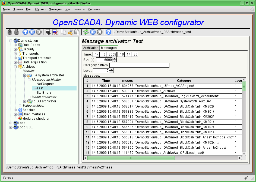The height and width of the screenshot is (182, 256).
Task: Open the Файл menu
Action: [x=6, y=9]
